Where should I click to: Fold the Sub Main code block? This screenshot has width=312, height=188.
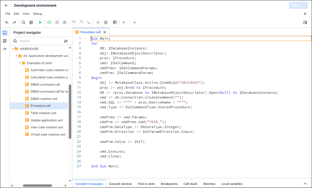pyautogui.click(x=85, y=38)
